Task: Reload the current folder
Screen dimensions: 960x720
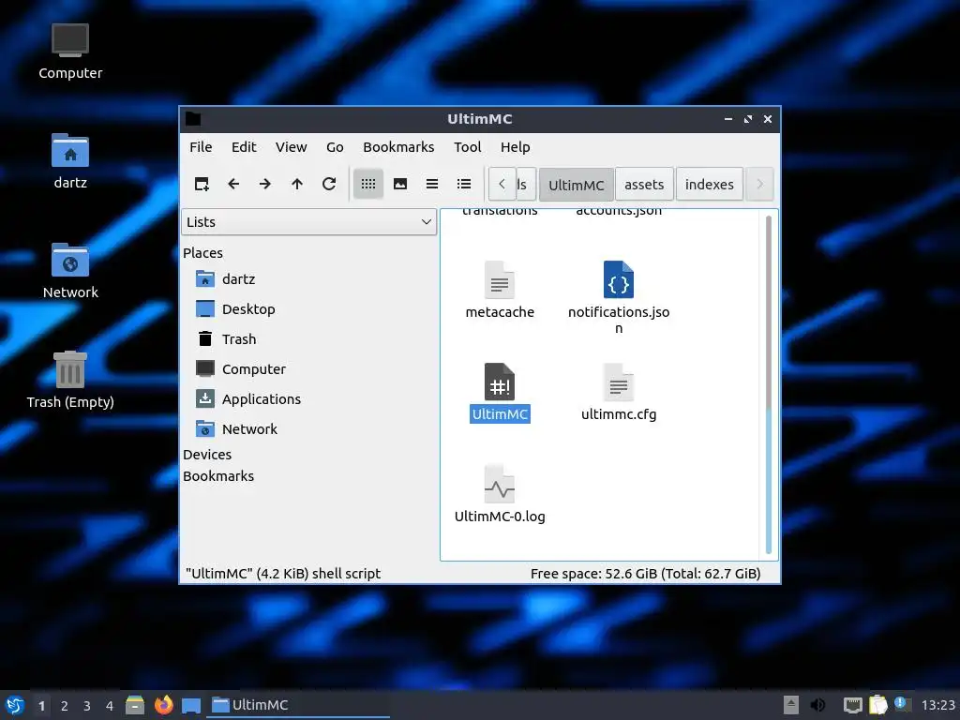Action: [329, 184]
